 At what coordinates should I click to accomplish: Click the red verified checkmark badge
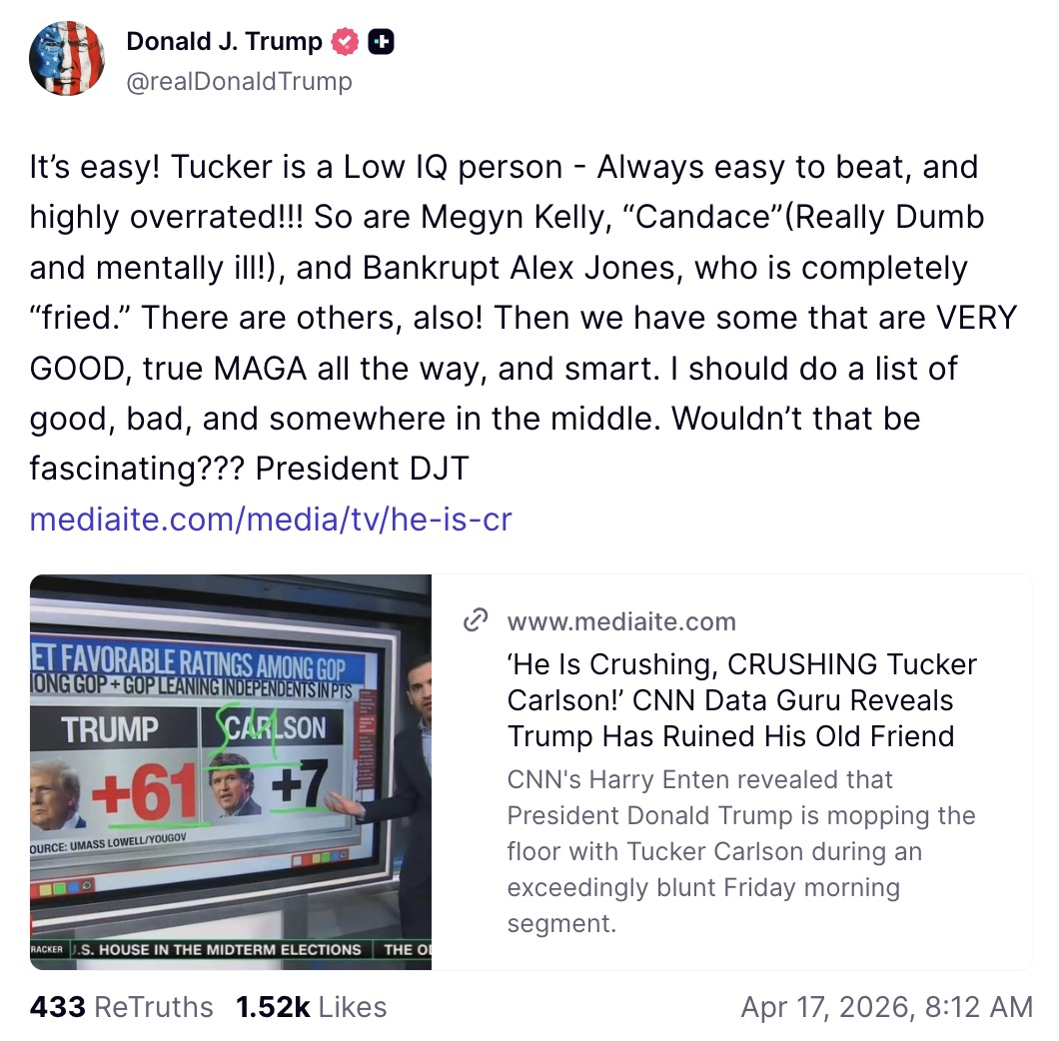pos(346,42)
